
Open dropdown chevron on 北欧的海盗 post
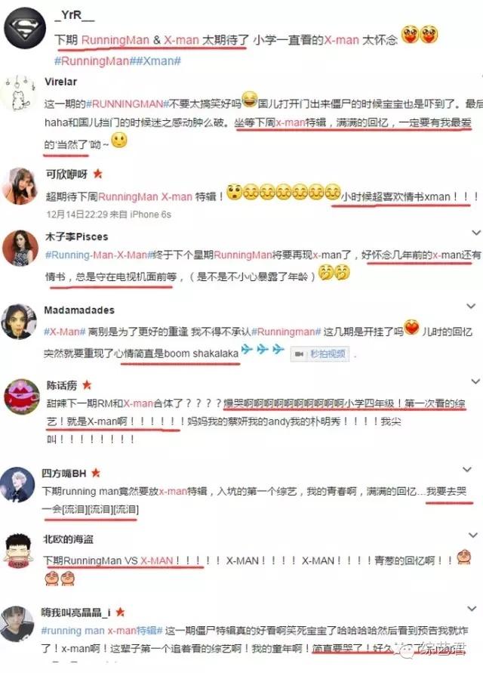click(x=472, y=536)
